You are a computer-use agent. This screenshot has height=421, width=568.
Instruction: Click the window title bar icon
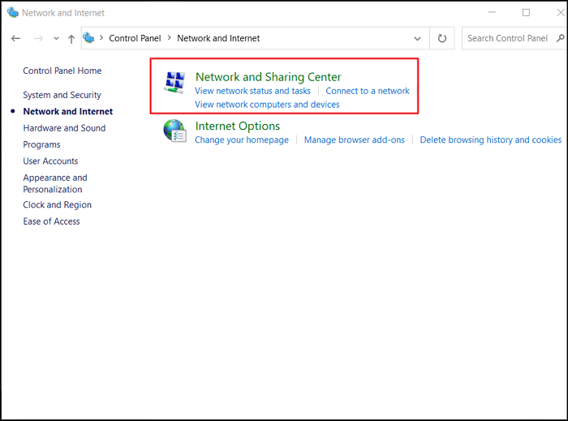pos(13,13)
